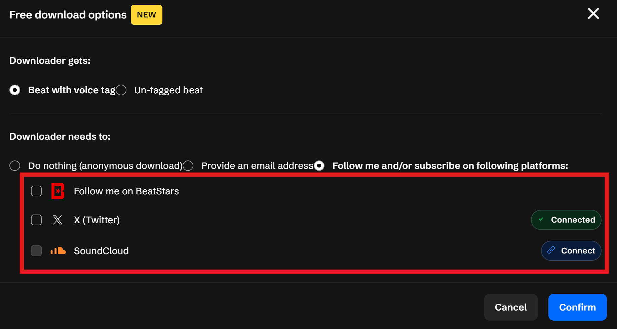Viewport: 617px width, 329px height.
Task: Select Do nothing (anonymous download) option
Action: (x=15, y=166)
